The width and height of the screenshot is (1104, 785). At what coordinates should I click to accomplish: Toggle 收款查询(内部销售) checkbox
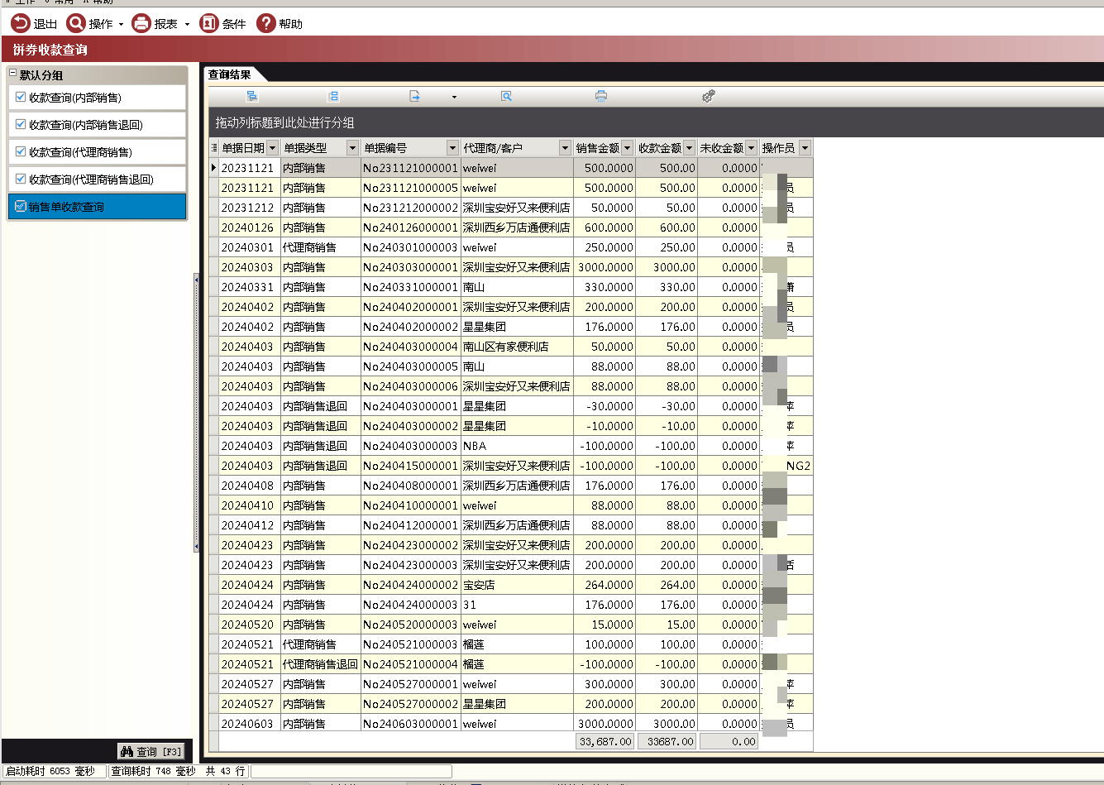tap(21, 98)
